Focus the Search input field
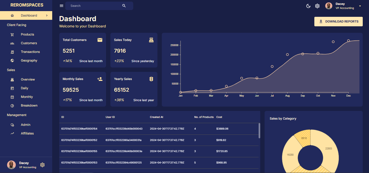Image resolution: width=369 pixels, height=173 pixels. pyautogui.click(x=94, y=6)
